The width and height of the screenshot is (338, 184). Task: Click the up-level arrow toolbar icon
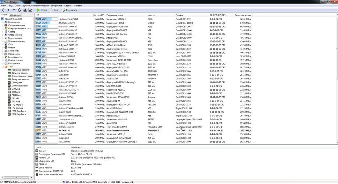tap(14, 10)
